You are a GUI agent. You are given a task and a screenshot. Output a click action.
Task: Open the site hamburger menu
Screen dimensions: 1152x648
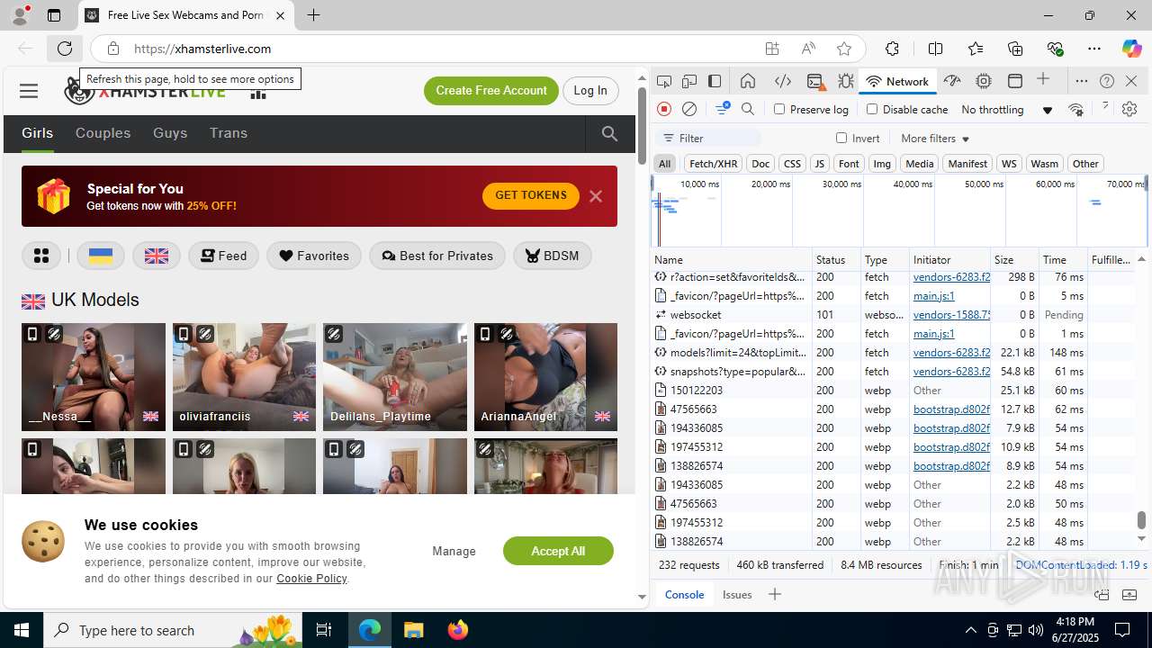29,90
